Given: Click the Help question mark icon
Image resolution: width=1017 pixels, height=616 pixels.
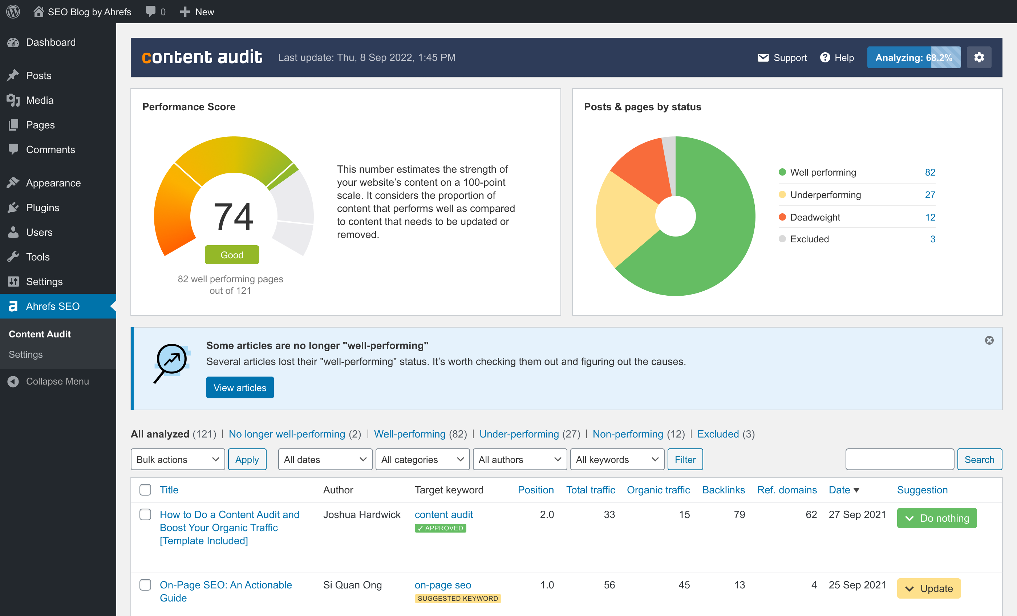Looking at the screenshot, I should click(824, 58).
